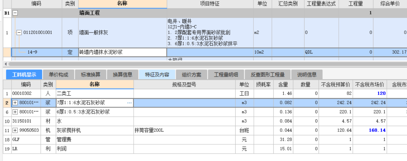Click the horizontal scrollbar left arrow
This screenshot has height=161, width=407.
pyautogui.click(x=5, y=64)
